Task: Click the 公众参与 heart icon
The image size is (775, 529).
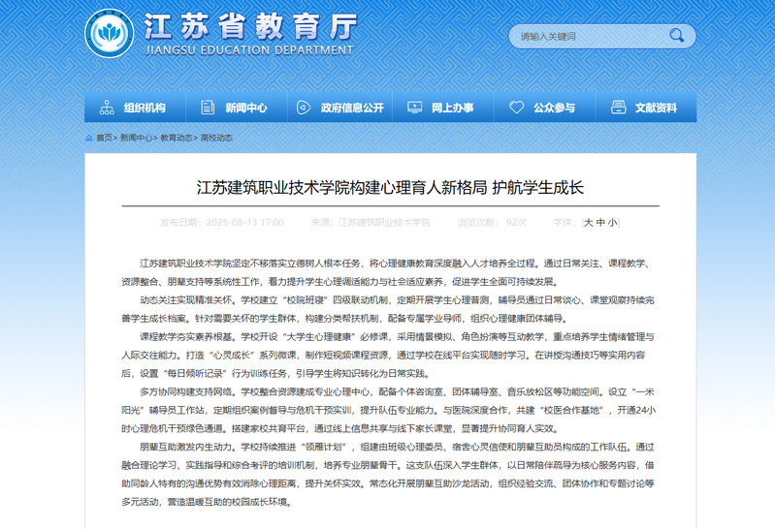Action: point(516,108)
